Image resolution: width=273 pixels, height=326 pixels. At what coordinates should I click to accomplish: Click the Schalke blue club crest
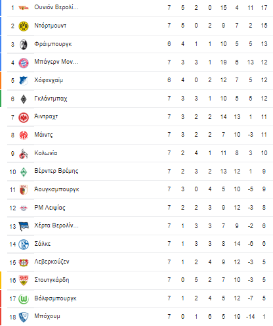click(x=24, y=244)
